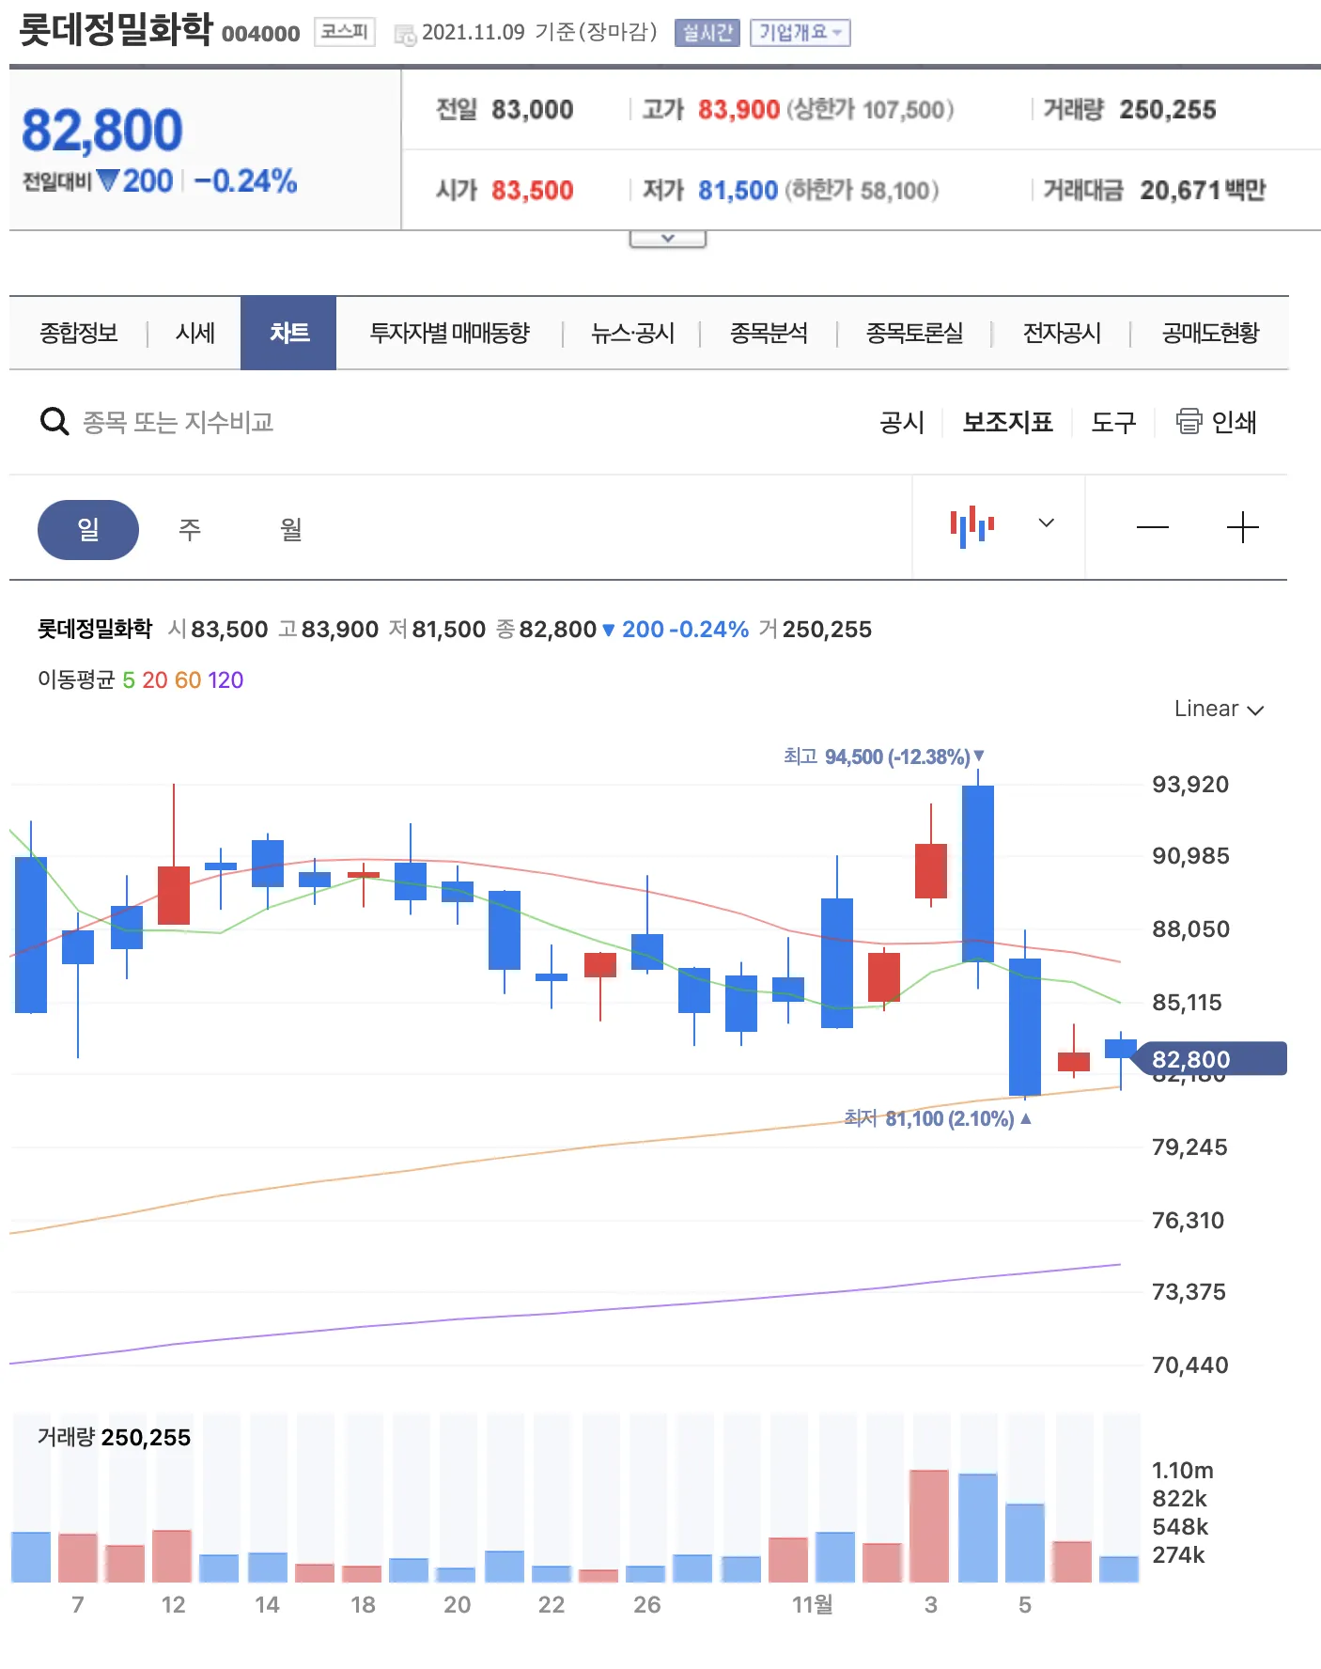Click the calendar icon beside 2021.11.09
Viewport: 1321px width, 1669px height.
[x=405, y=35]
